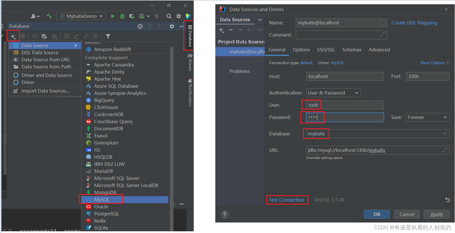
Task: Click the Reset changes undo arrow icon
Action: [448, 200]
